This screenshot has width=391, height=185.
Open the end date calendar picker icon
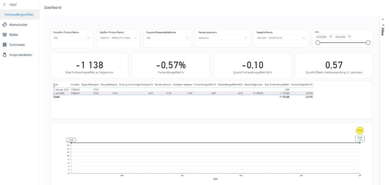349,37
